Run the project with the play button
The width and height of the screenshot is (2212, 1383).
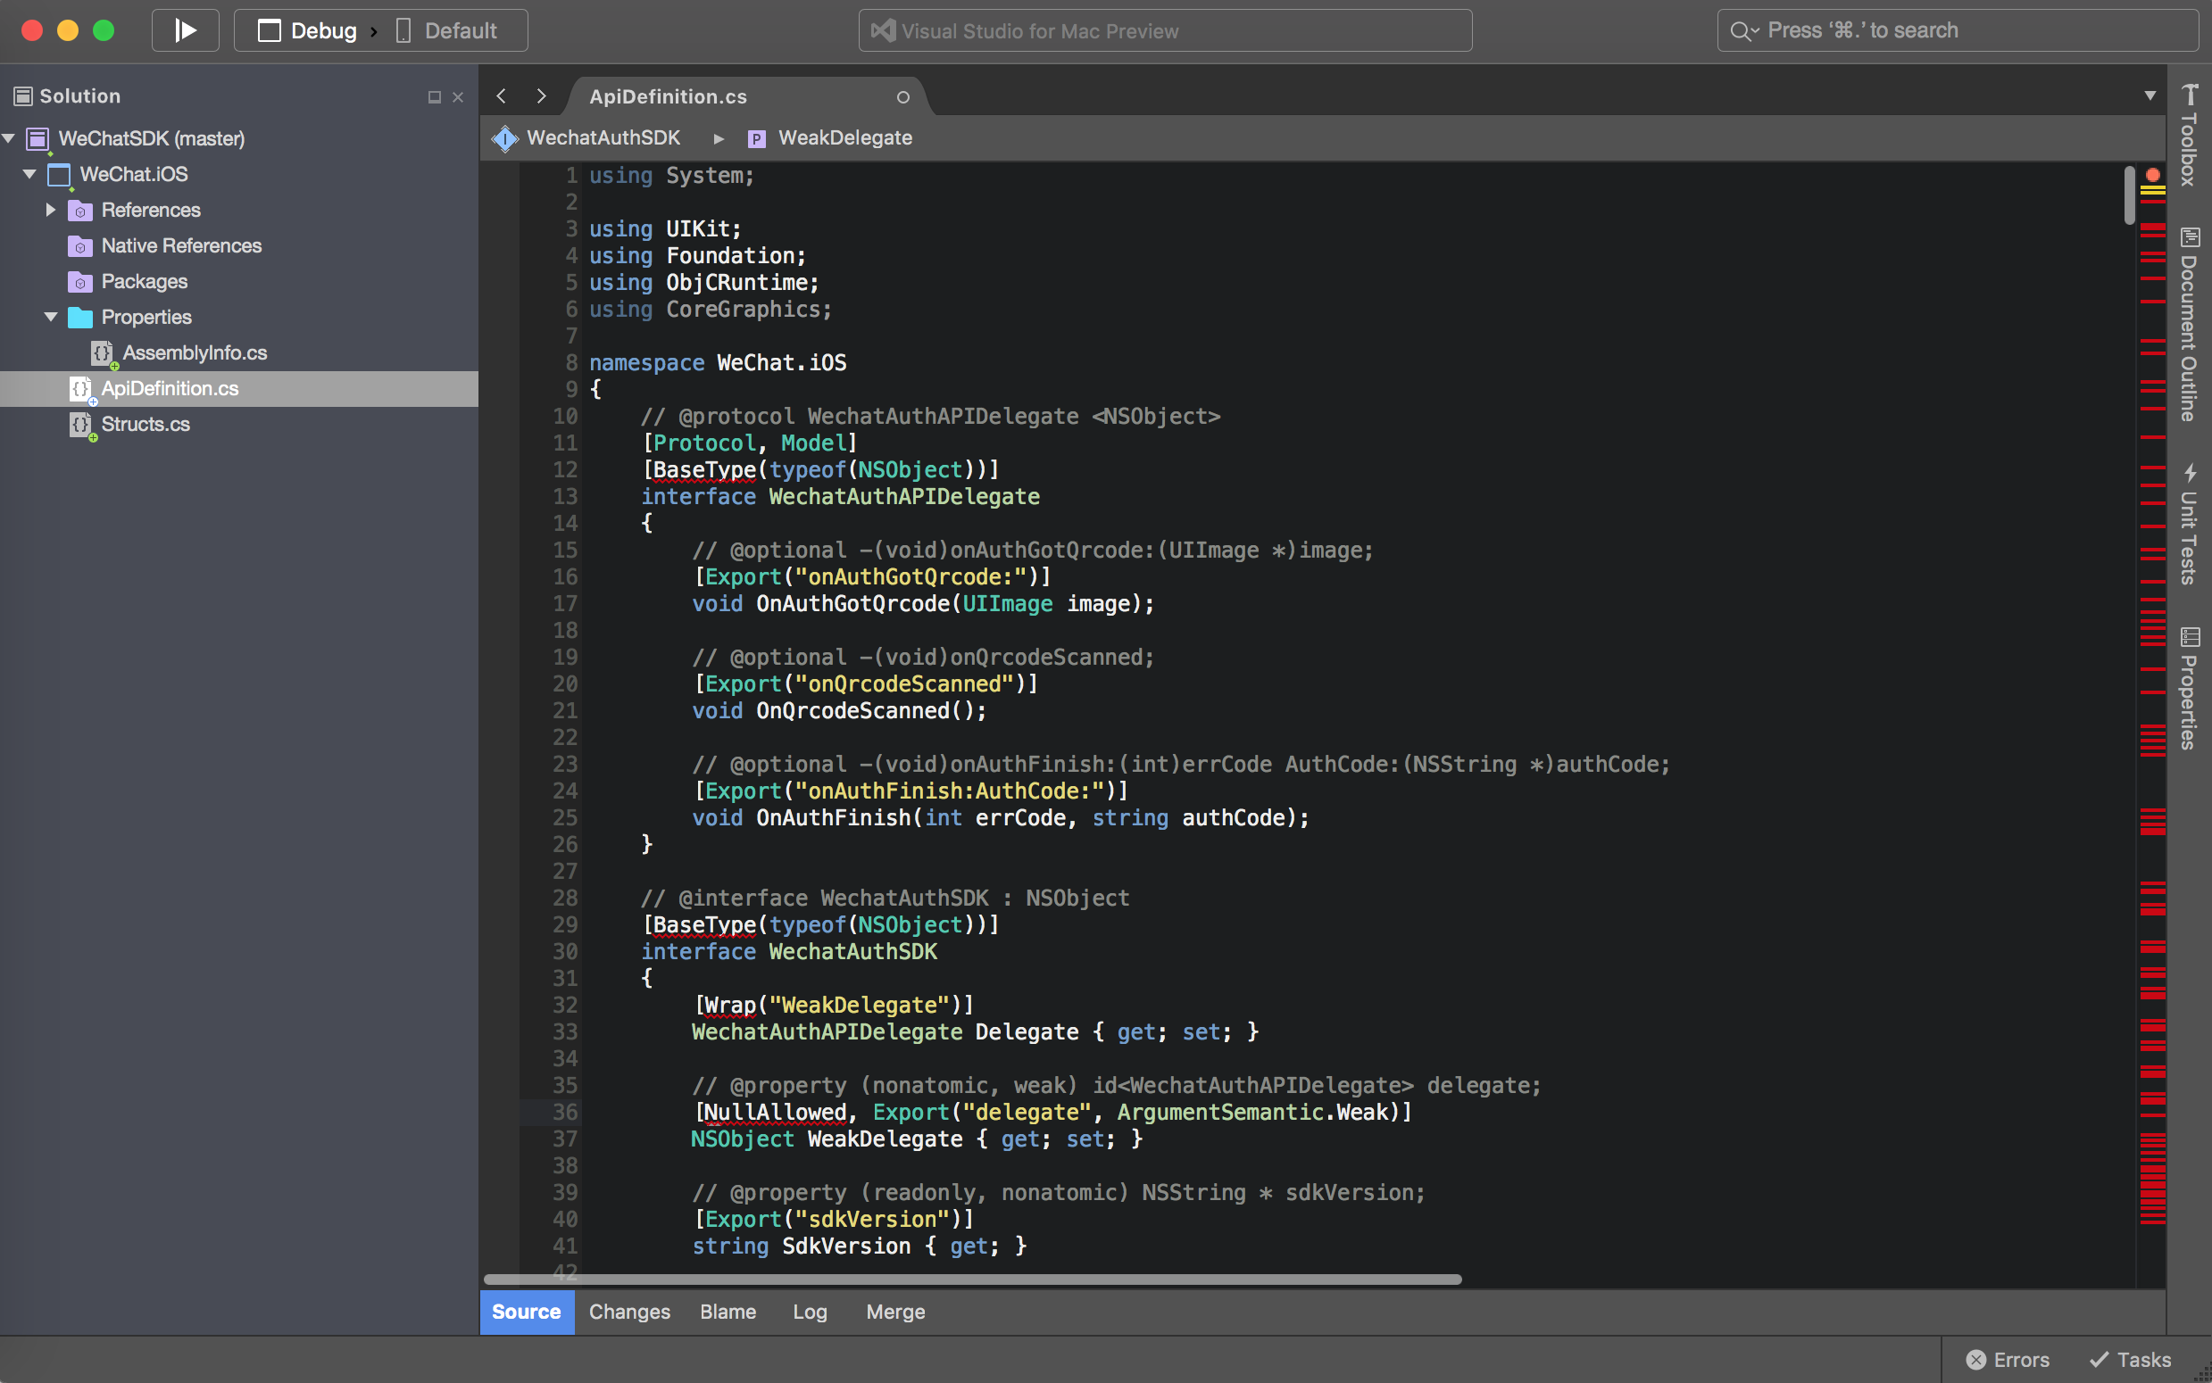click(185, 30)
